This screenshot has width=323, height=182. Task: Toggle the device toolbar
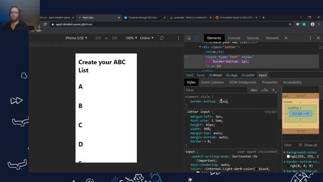tap(196, 38)
